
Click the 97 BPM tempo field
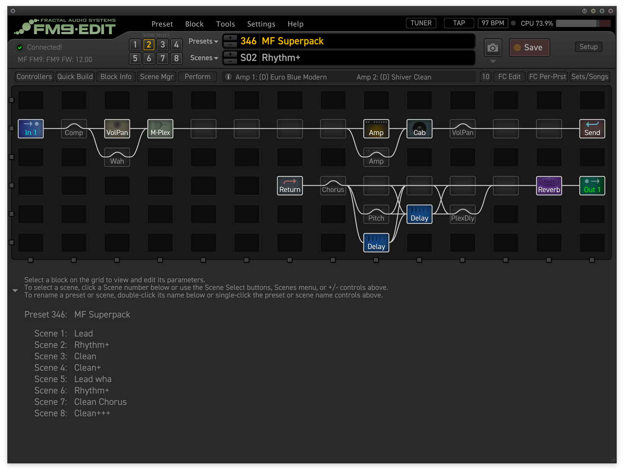point(493,23)
